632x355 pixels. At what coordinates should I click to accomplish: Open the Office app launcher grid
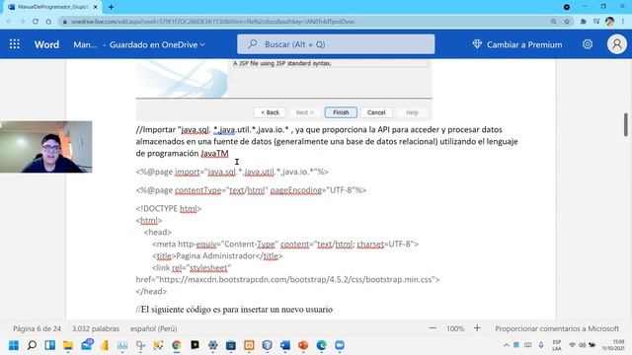[15, 43]
